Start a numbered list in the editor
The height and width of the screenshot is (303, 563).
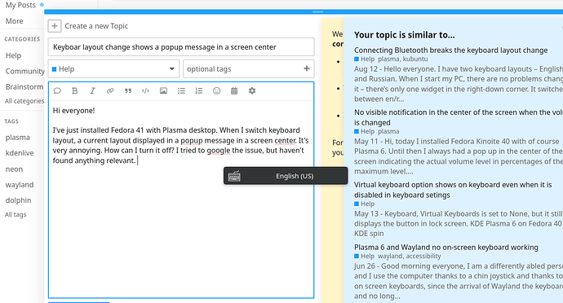(199, 90)
